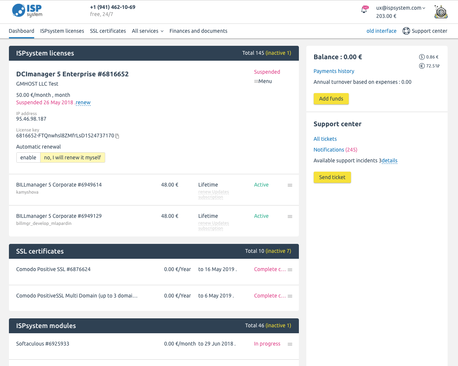This screenshot has width=458, height=366.
Task: Open the Menu hamburger for DCImanager 5 Enterprise
Action: pos(263,81)
